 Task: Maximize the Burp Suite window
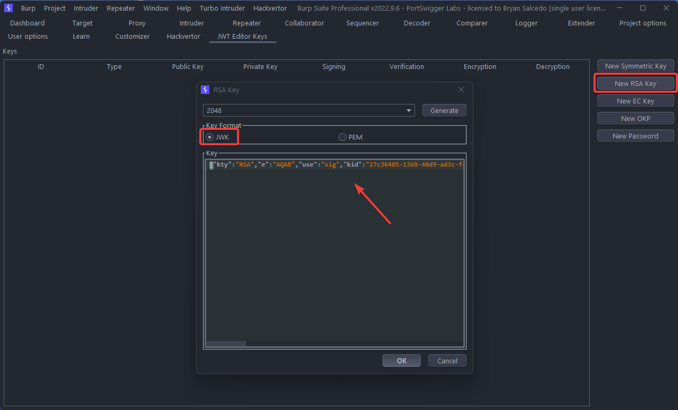coord(642,8)
